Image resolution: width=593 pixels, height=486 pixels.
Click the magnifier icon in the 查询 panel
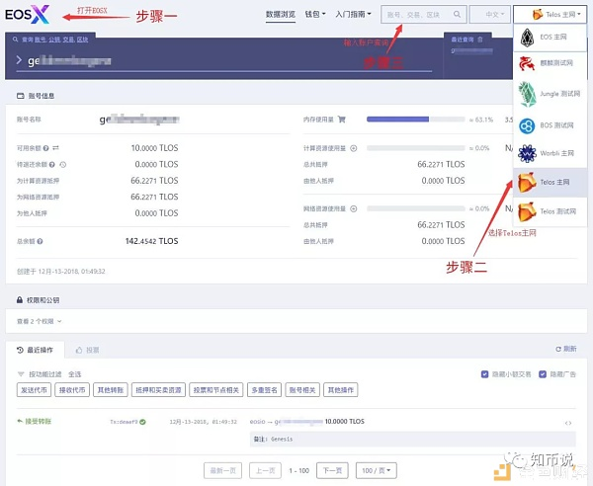pyautogui.click(x=15, y=40)
